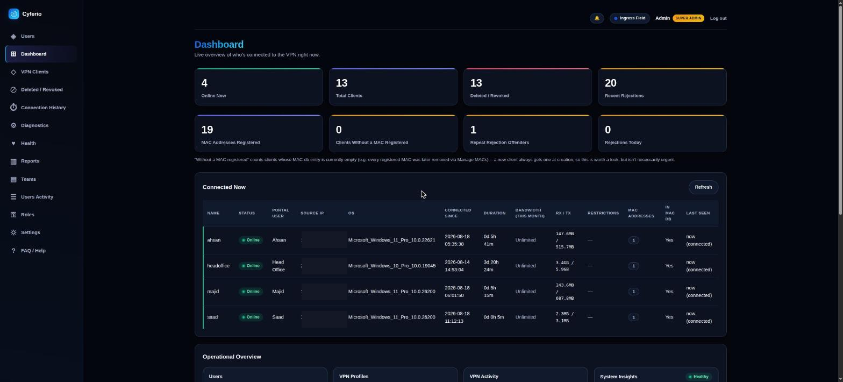Click client name majid in table
This screenshot has height=382, width=843.
[x=213, y=292]
